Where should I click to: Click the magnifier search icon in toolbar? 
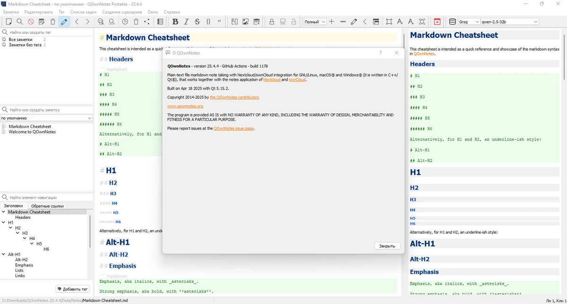(x=19, y=22)
